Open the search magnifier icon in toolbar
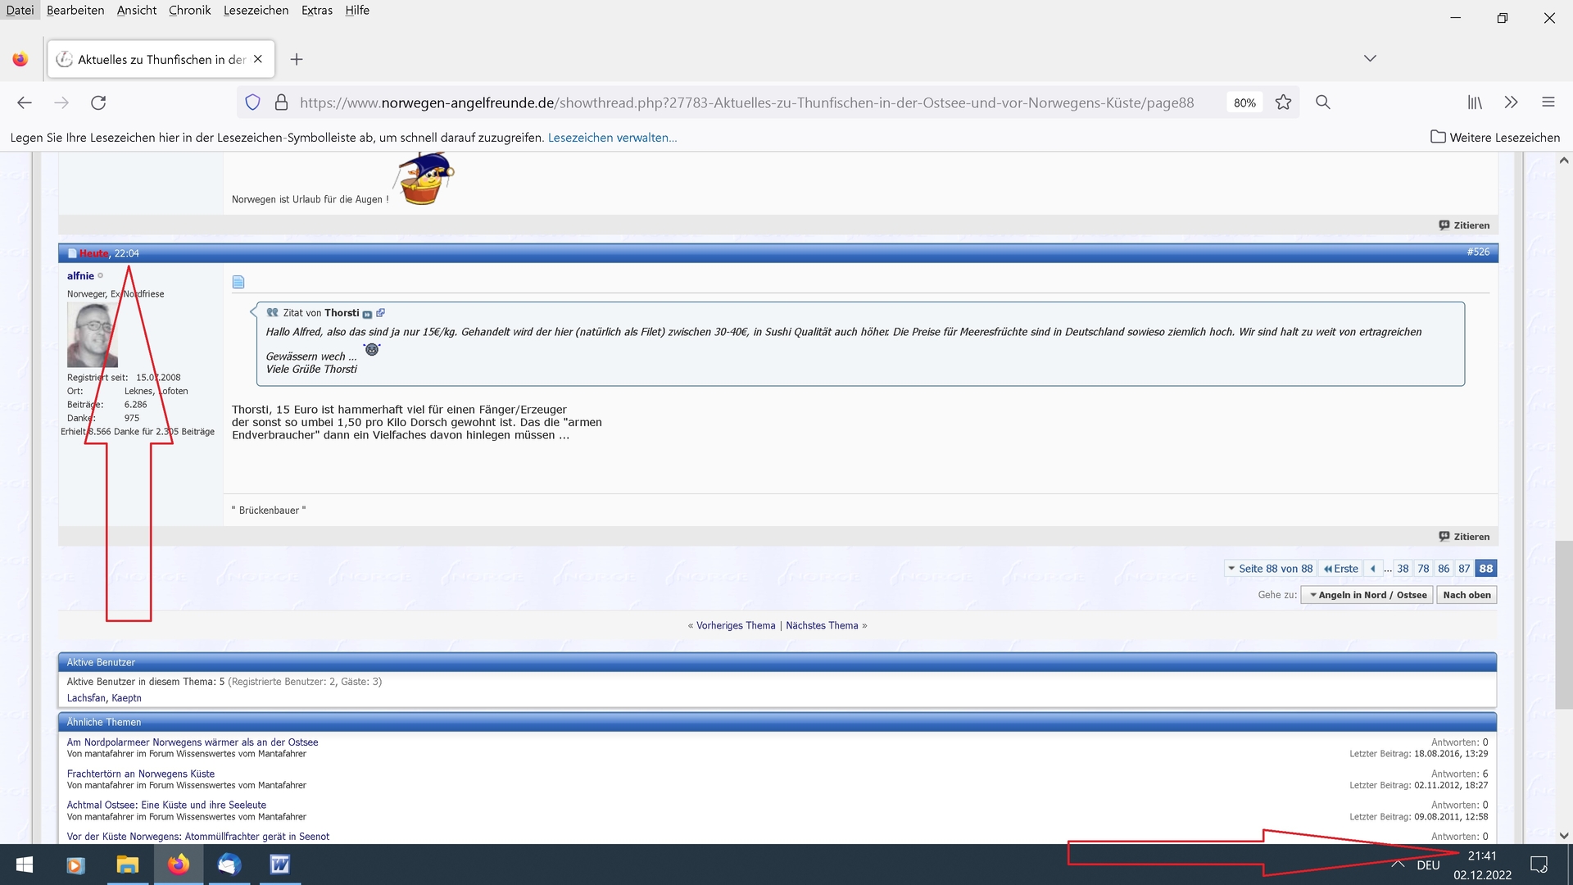This screenshot has width=1573, height=885. pyautogui.click(x=1322, y=102)
